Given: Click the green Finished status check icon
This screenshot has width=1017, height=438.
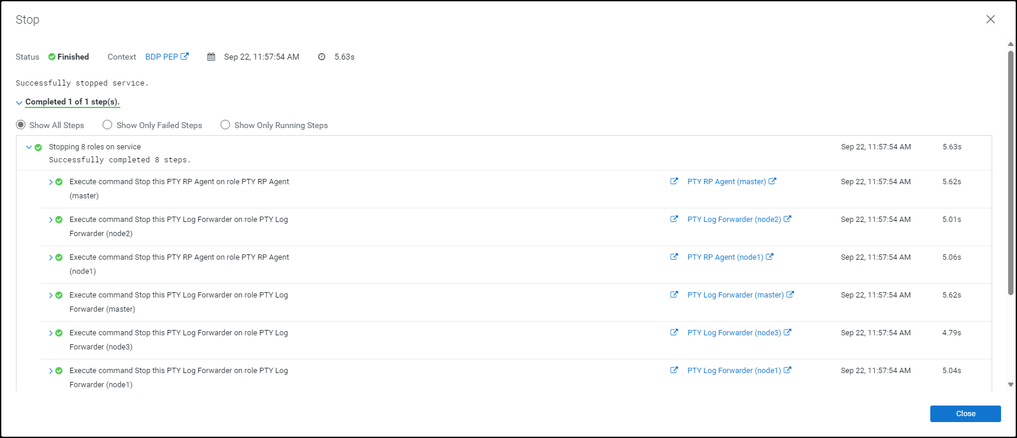Looking at the screenshot, I should [x=52, y=57].
